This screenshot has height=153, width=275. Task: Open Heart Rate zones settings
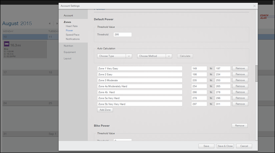72,26
